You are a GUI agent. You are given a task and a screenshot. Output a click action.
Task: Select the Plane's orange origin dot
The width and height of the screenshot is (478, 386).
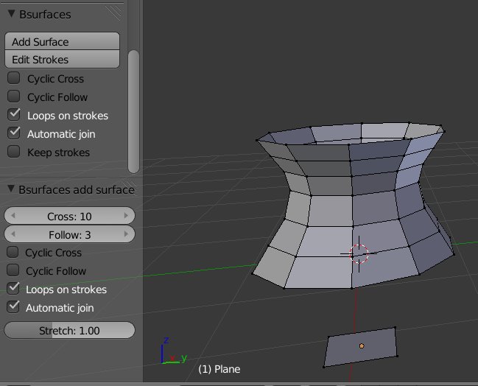362,345
